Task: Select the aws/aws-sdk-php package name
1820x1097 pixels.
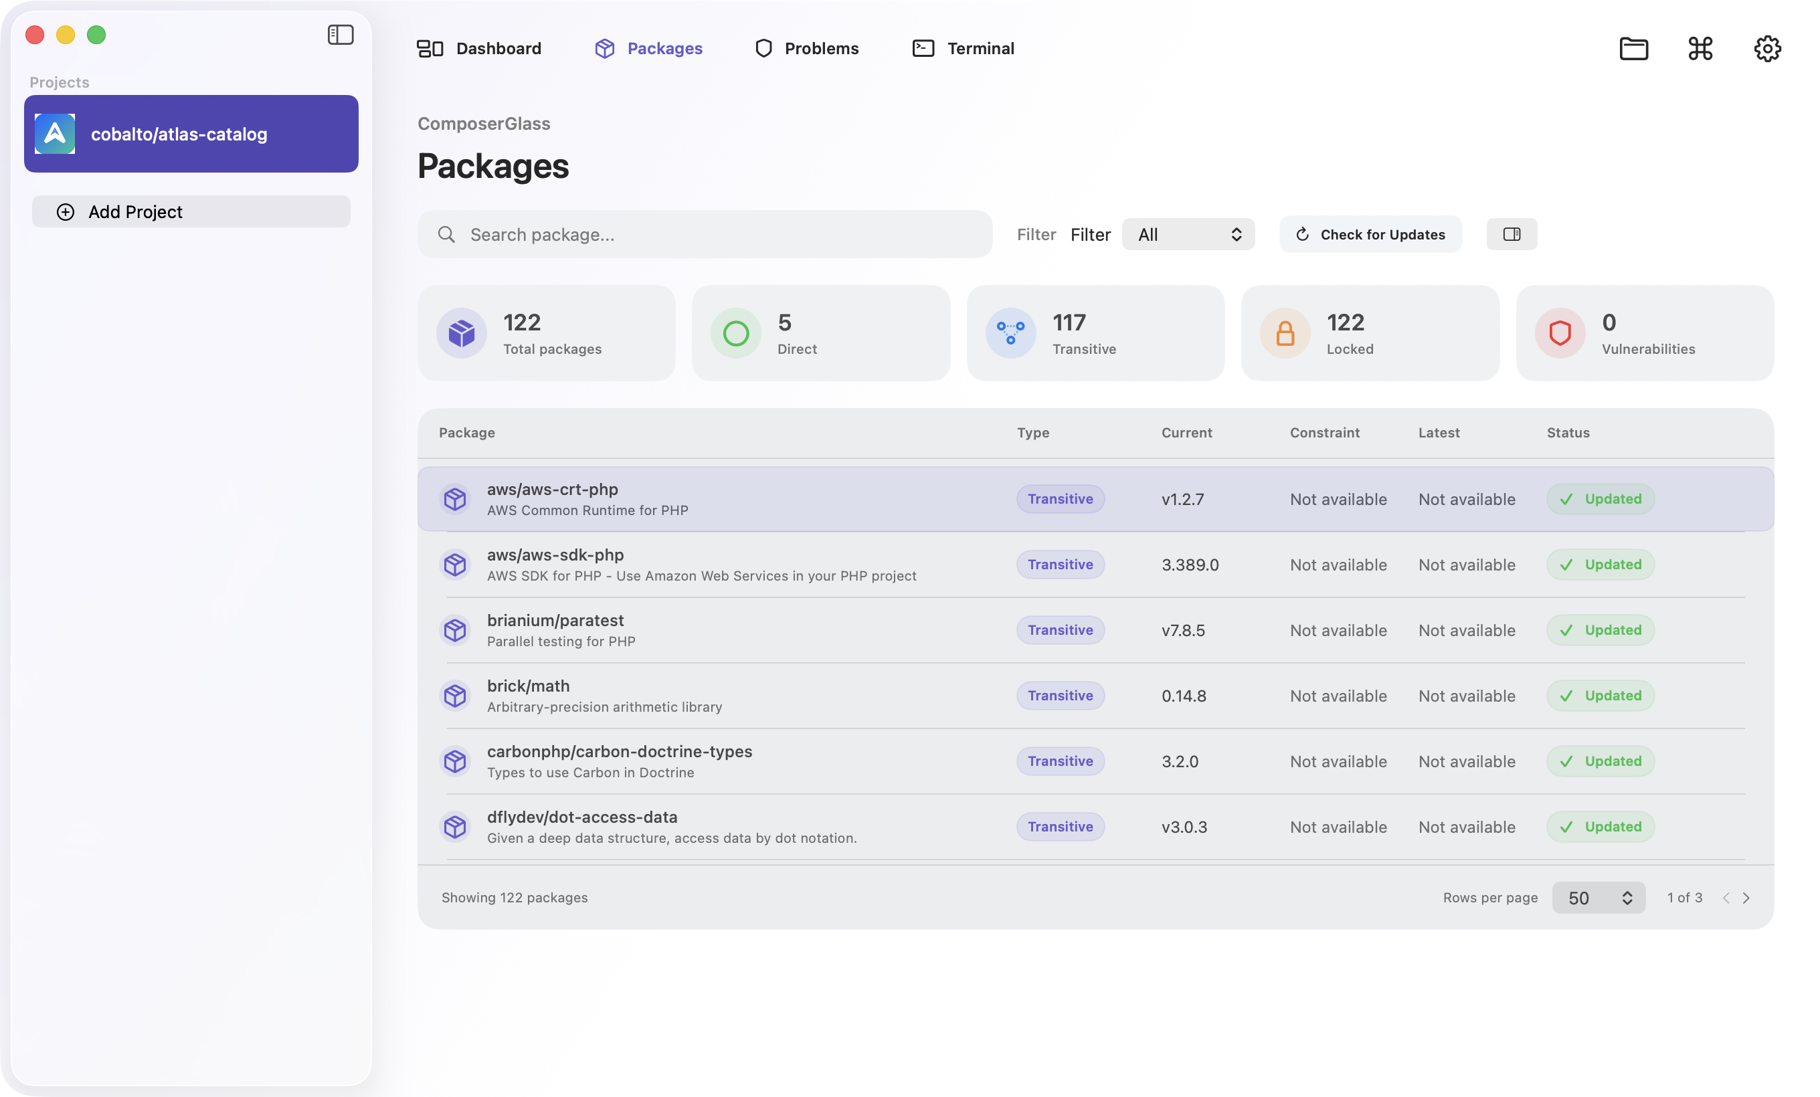Action: (x=555, y=555)
